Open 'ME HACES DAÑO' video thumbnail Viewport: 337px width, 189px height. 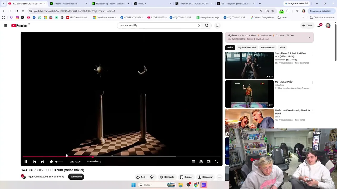click(249, 94)
